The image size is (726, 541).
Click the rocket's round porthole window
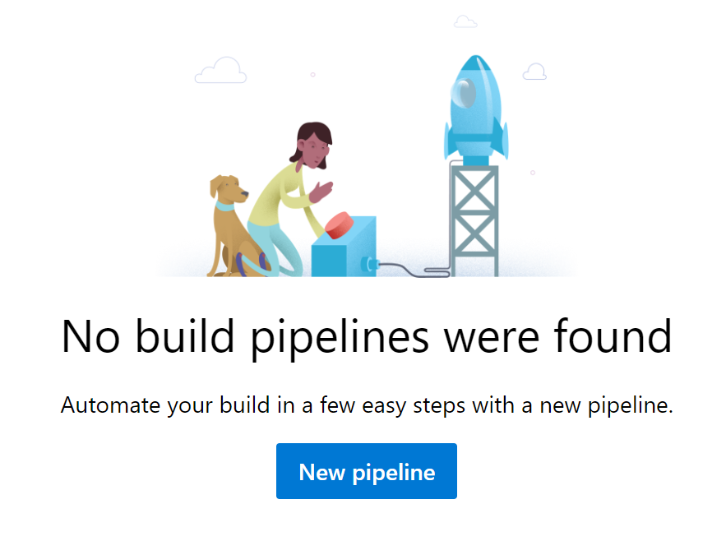click(x=465, y=93)
